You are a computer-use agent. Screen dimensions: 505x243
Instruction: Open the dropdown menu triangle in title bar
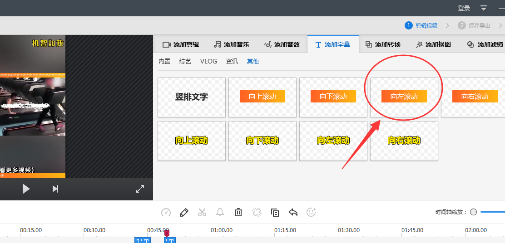point(484,8)
